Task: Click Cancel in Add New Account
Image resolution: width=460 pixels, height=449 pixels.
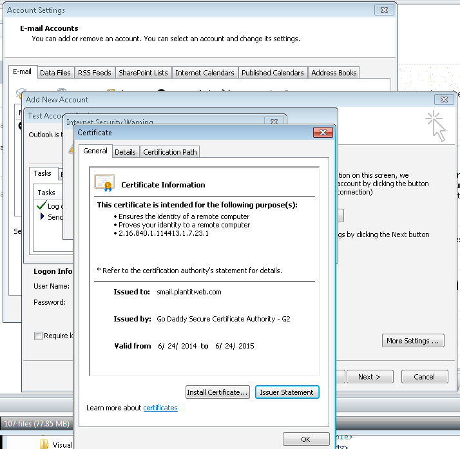Action: pos(424,377)
